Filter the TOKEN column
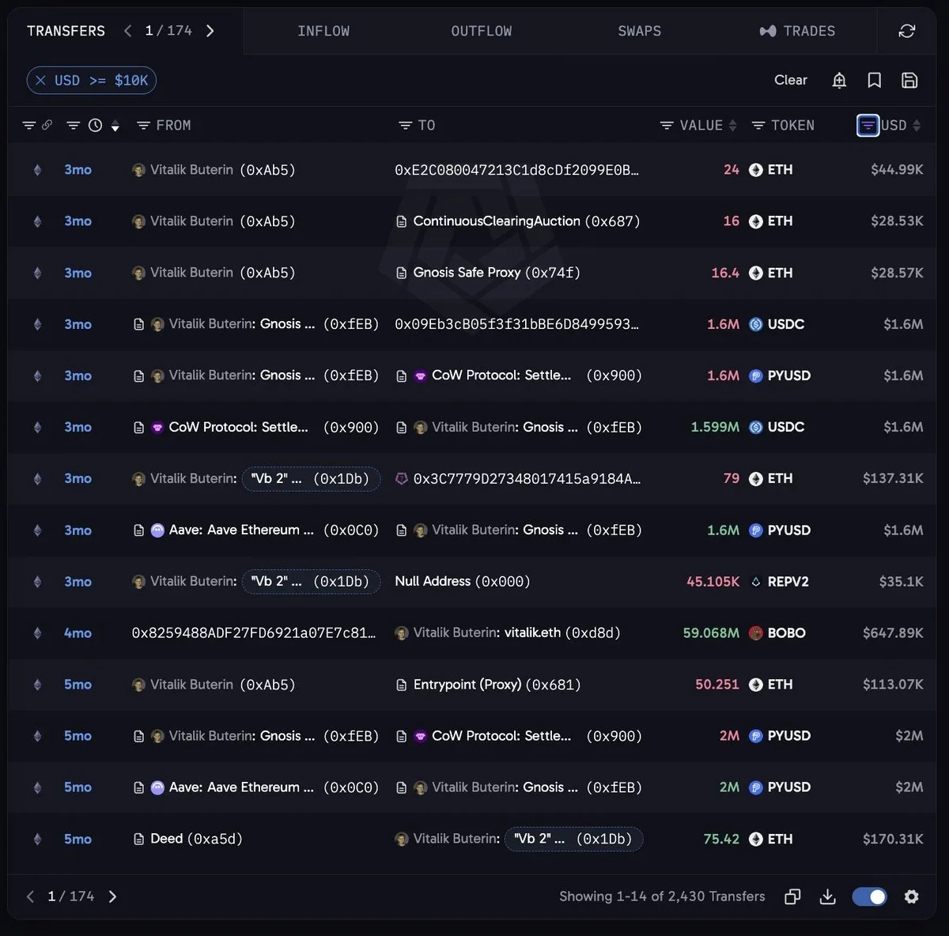949x936 pixels. pyautogui.click(x=758, y=126)
